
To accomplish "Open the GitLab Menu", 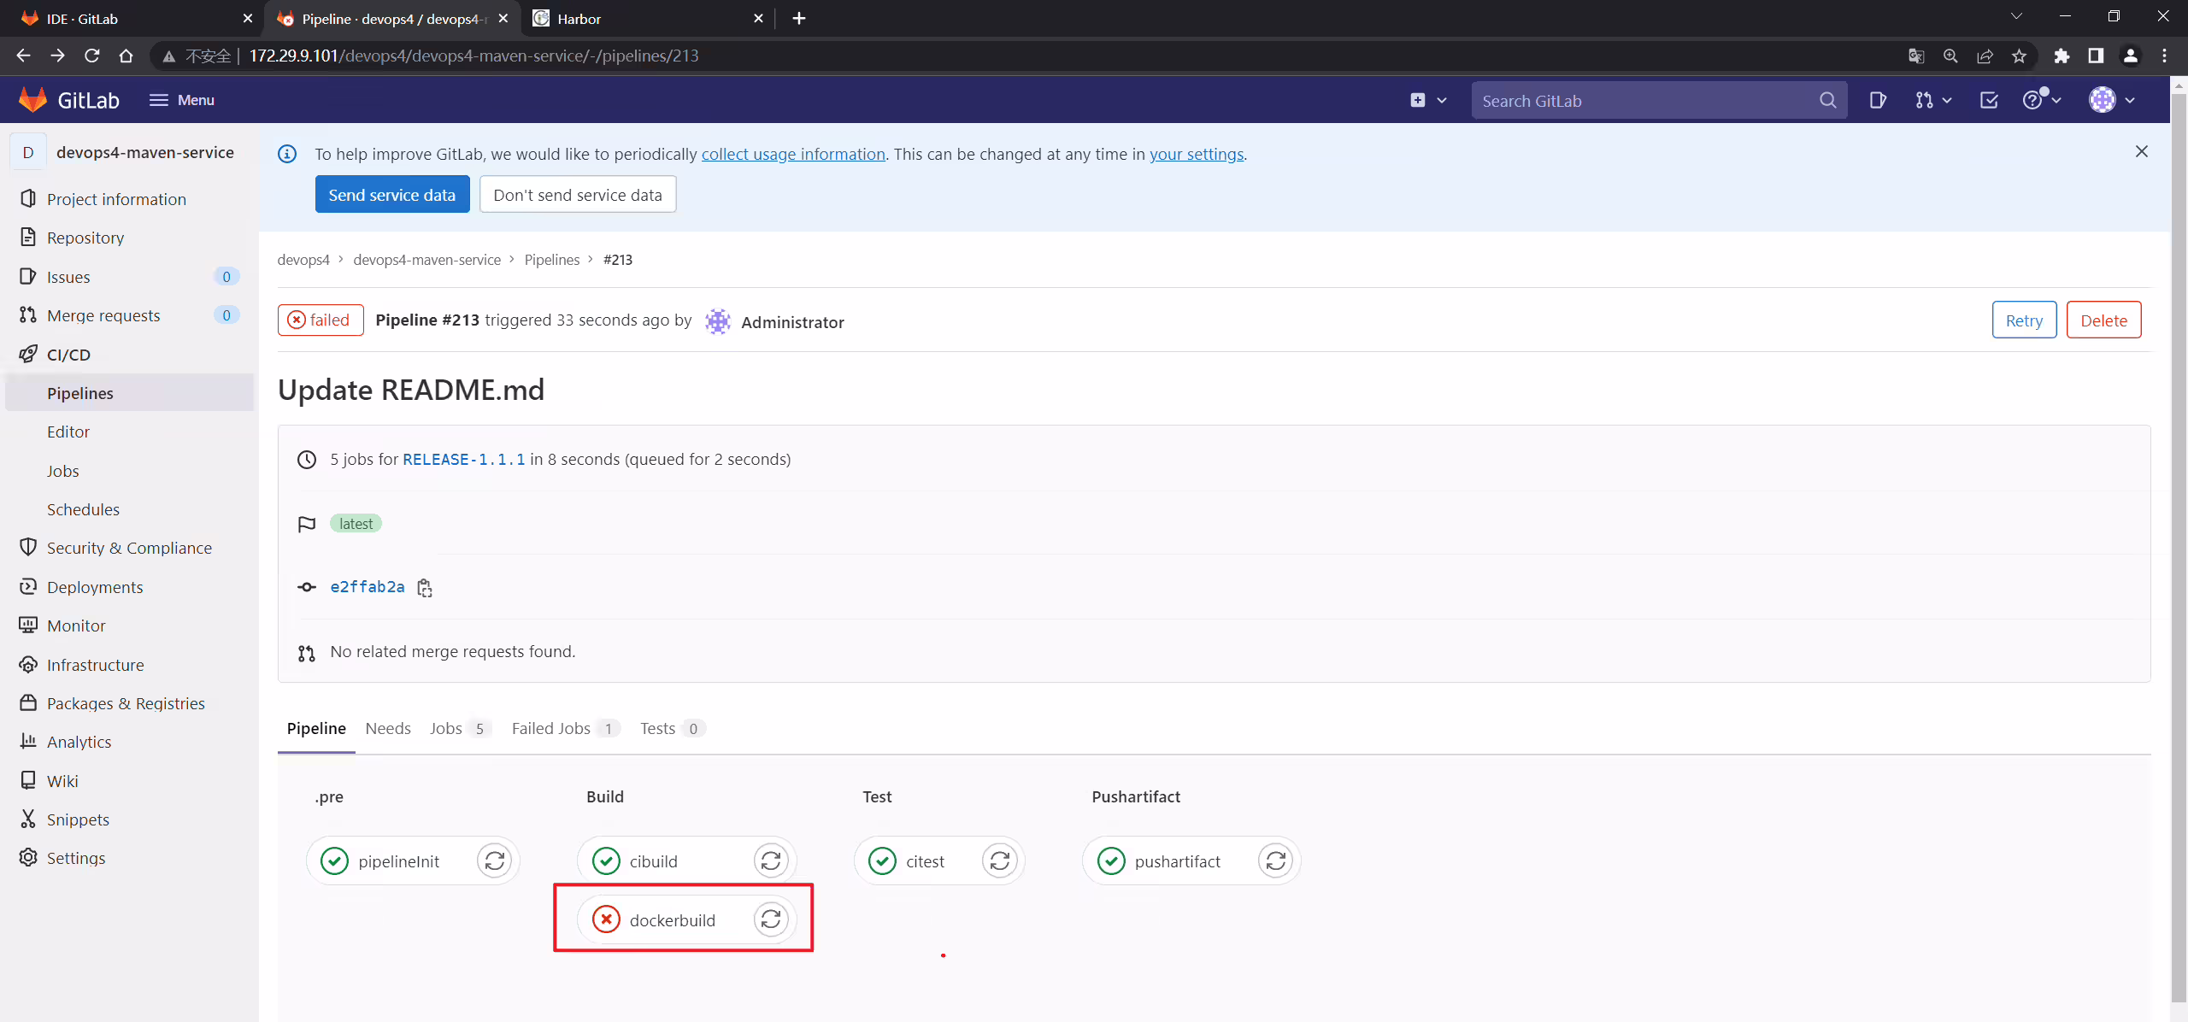I will 182,100.
